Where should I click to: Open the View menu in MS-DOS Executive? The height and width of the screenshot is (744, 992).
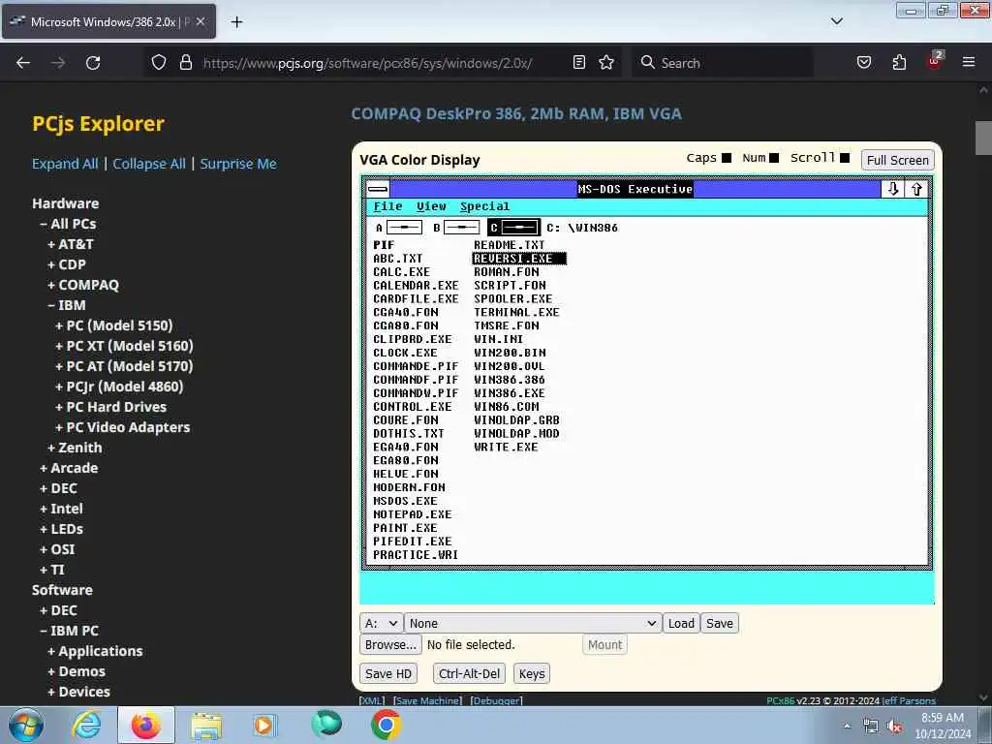point(431,206)
